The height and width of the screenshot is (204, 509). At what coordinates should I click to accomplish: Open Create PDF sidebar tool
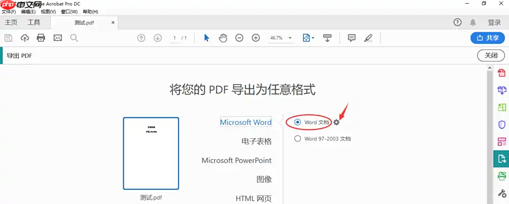coord(502,72)
